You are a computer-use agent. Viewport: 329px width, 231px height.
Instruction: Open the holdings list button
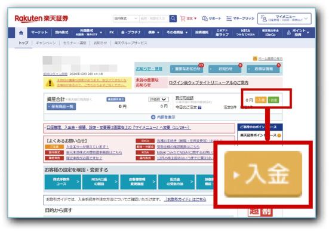(62, 107)
